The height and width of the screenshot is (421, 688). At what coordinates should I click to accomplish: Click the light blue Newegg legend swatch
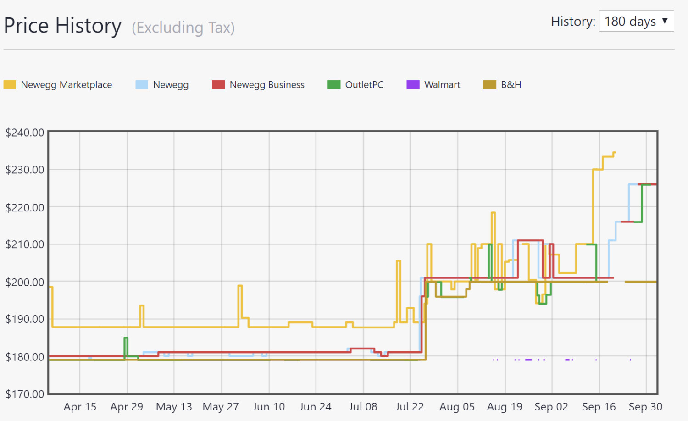click(x=142, y=85)
